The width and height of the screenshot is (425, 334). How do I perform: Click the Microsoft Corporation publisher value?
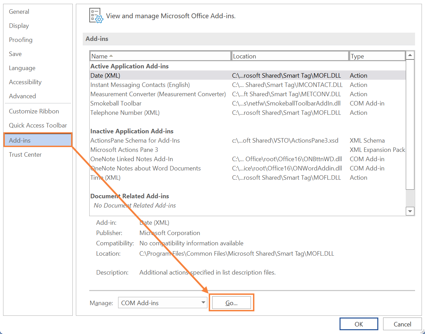tap(170, 233)
